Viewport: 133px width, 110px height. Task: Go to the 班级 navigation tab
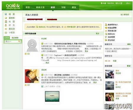(53, 7)
